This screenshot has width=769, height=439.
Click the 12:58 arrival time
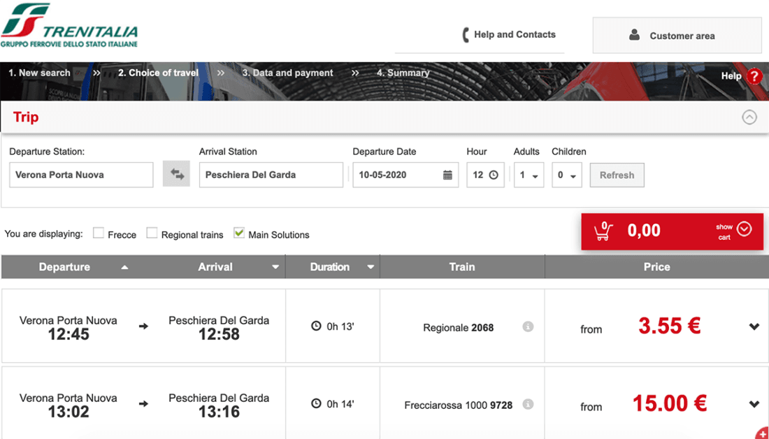219,335
